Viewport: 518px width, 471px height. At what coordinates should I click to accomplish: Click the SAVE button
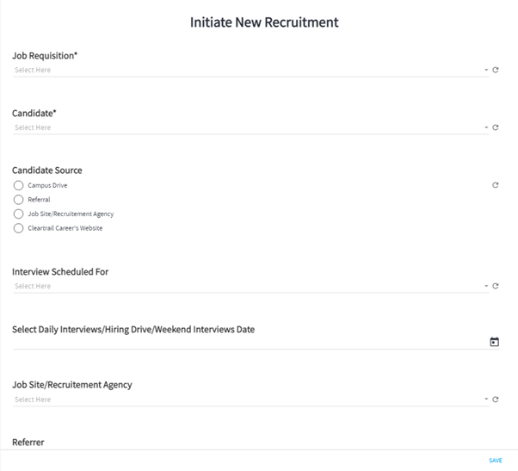tap(496, 461)
